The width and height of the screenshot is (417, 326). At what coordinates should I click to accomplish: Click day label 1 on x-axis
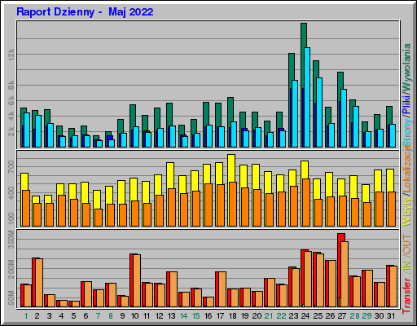point(26,316)
